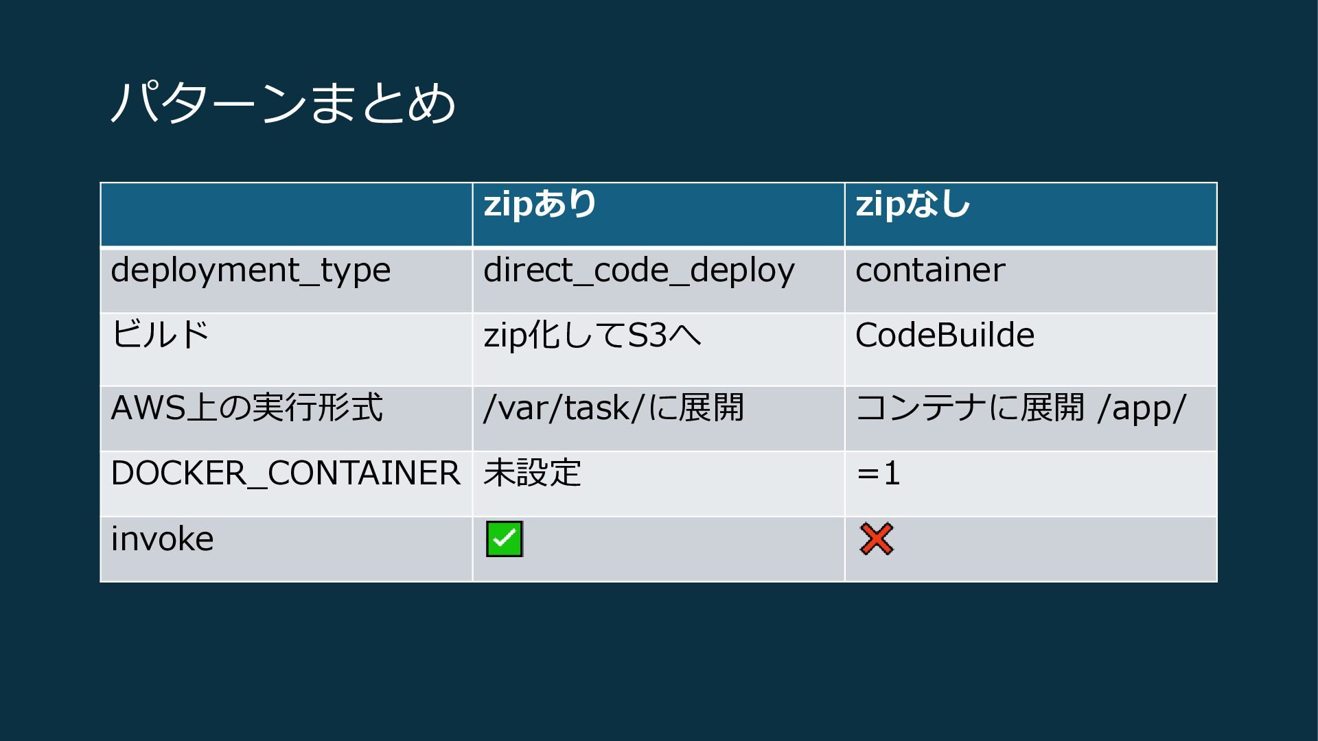
Task: Select the /var/task/に展開 cell
Action: coord(614,408)
